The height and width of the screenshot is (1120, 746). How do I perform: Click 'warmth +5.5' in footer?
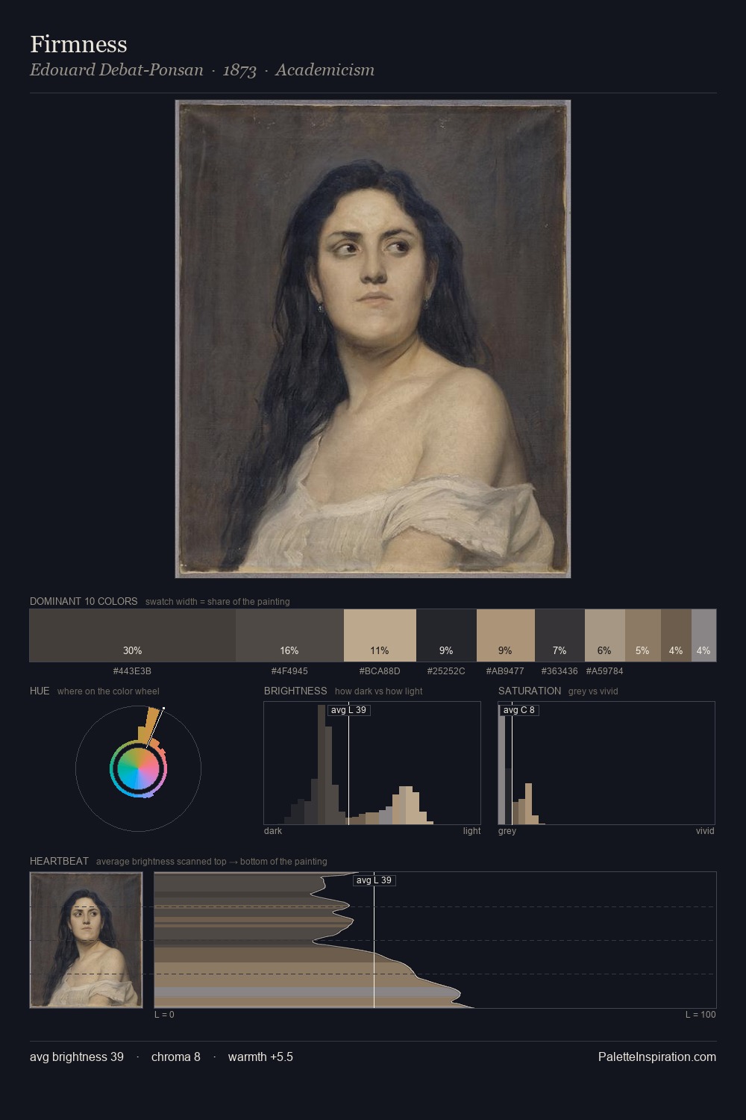260,1057
